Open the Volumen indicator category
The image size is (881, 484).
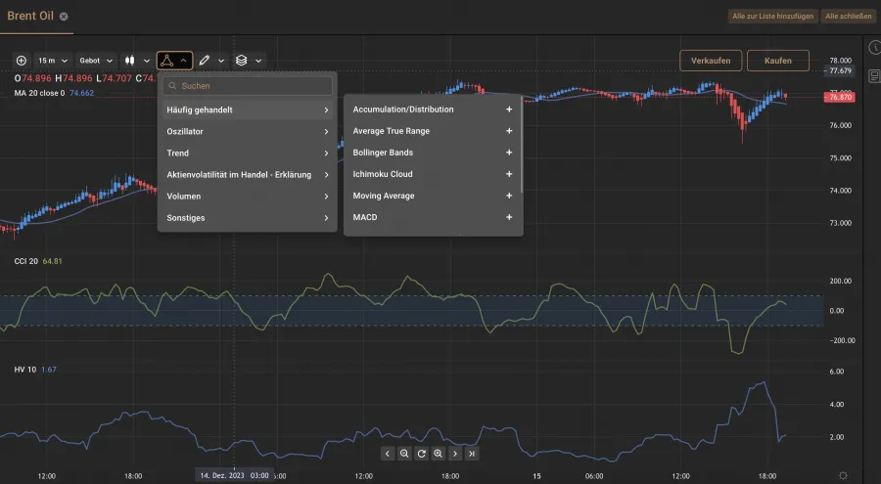point(247,197)
